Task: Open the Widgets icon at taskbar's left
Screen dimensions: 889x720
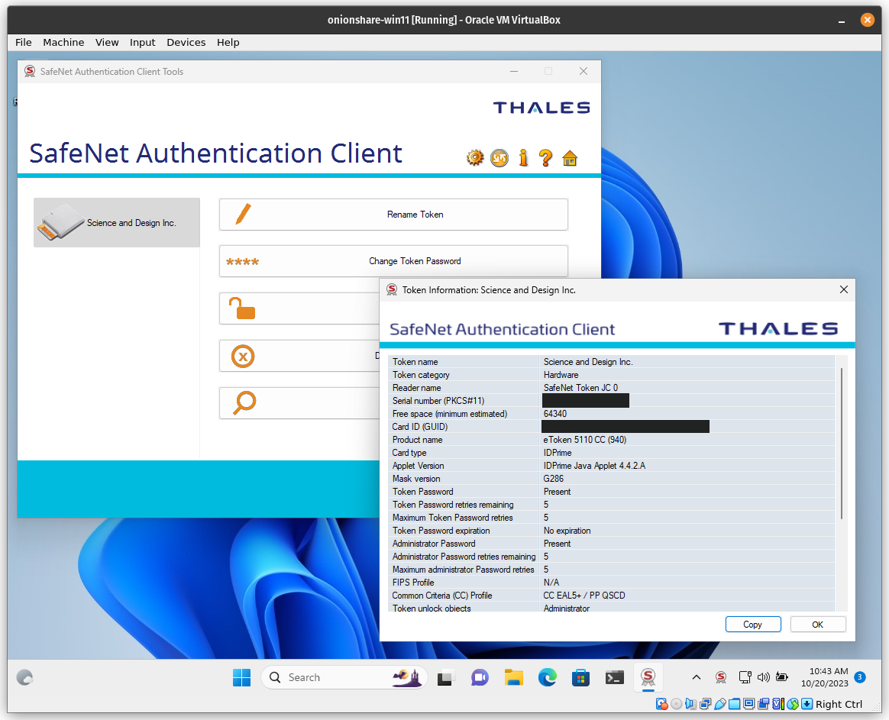Action: pyautogui.click(x=24, y=677)
